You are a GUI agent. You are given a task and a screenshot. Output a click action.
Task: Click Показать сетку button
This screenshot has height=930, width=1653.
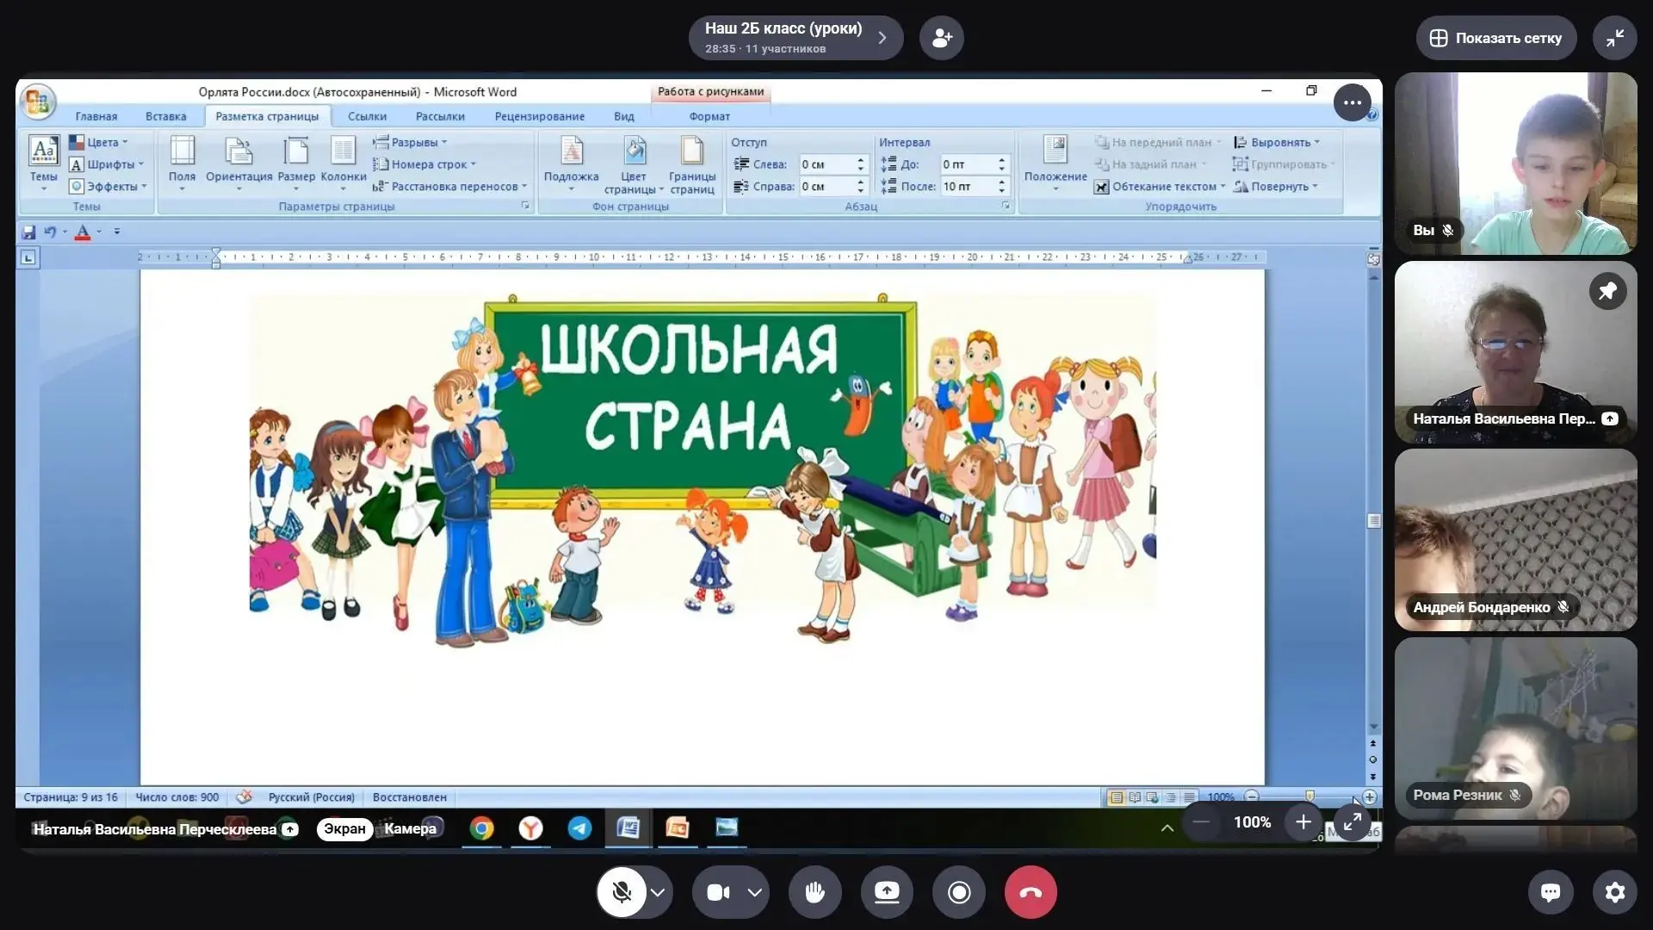(x=1496, y=38)
